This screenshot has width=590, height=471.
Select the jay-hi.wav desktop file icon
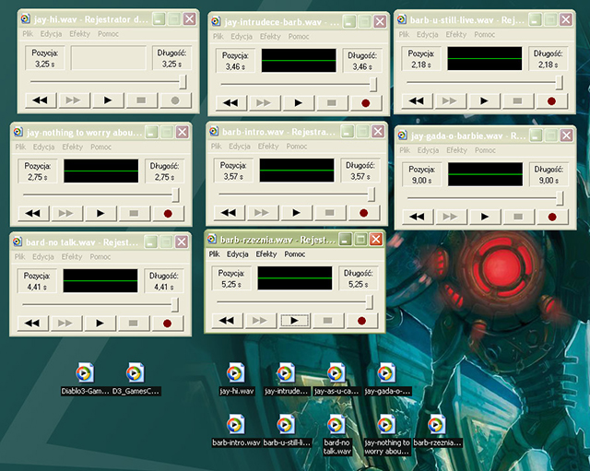(x=236, y=379)
